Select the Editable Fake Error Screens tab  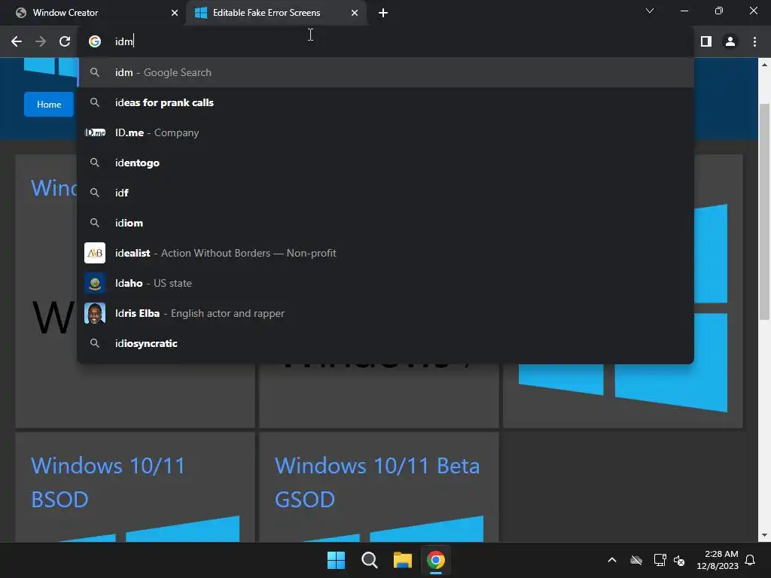pyautogui.click(x=276, y=13)
